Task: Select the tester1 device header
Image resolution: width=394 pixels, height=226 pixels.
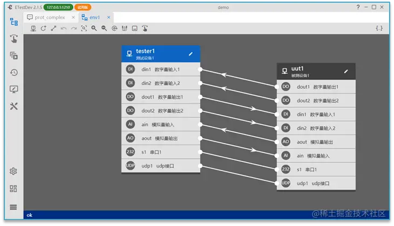Action: 161,54
